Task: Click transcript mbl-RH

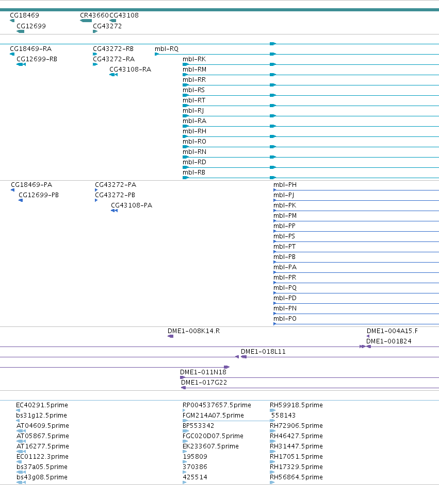Action: 194,131
